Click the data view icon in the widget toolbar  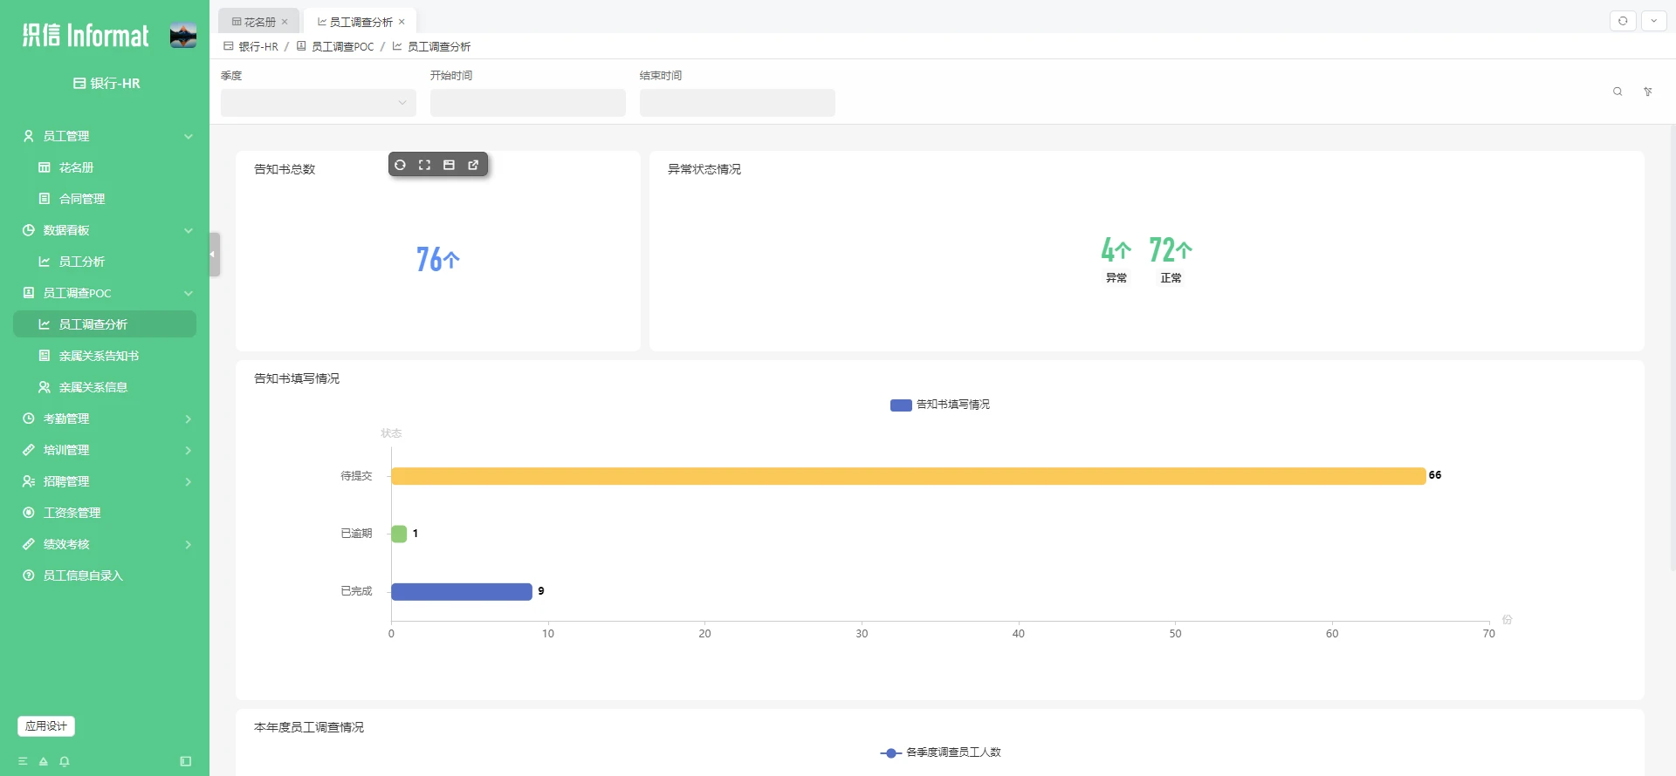[449, 165]
